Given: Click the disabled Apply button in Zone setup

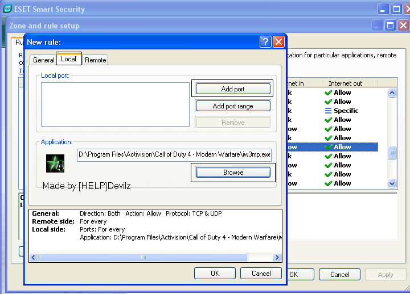Looking at the screenshot, I should tap(386, 275).
